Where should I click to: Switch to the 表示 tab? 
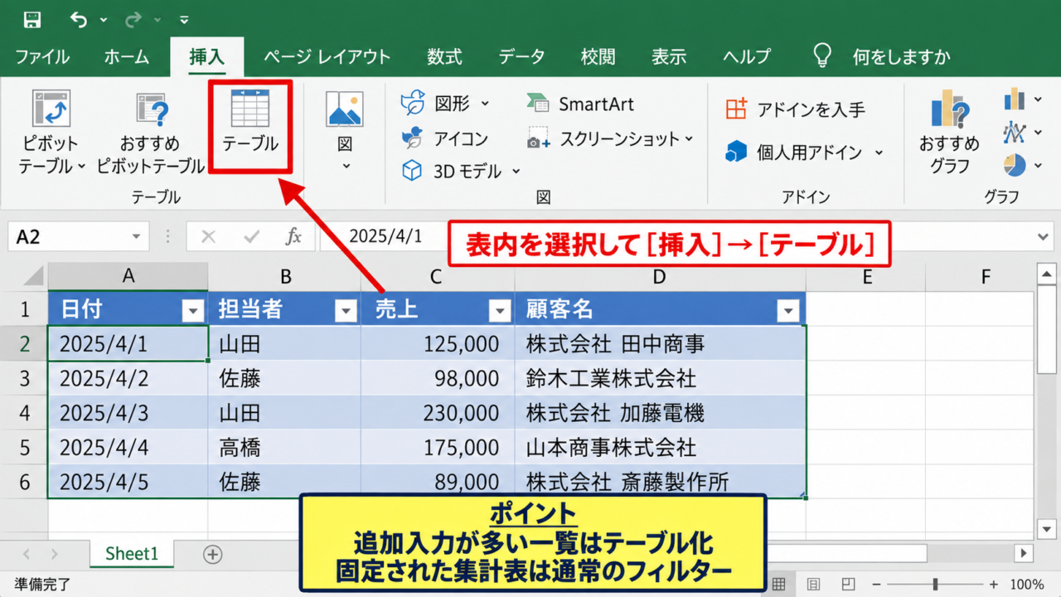coord(669,56)
